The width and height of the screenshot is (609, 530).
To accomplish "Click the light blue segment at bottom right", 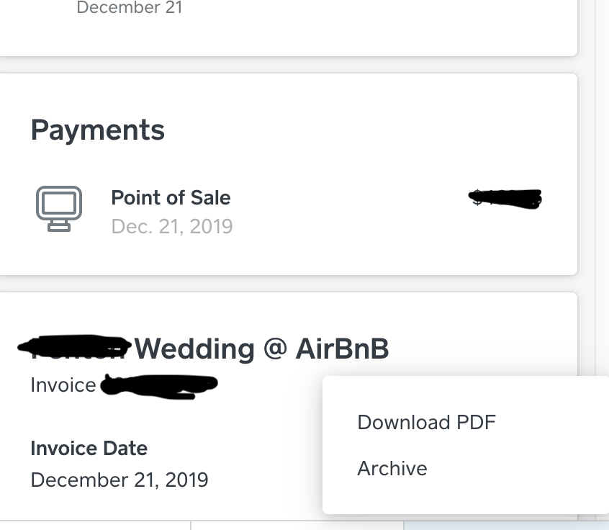I will 504,526.
